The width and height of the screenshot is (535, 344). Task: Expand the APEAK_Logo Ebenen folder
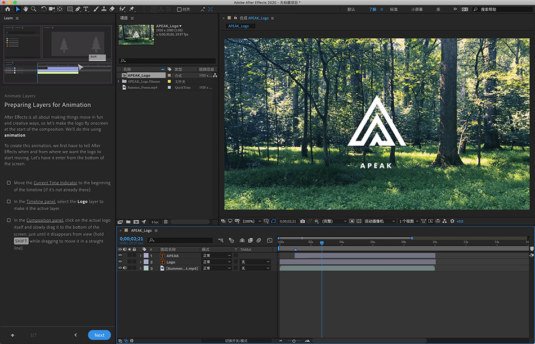[119, 82]
